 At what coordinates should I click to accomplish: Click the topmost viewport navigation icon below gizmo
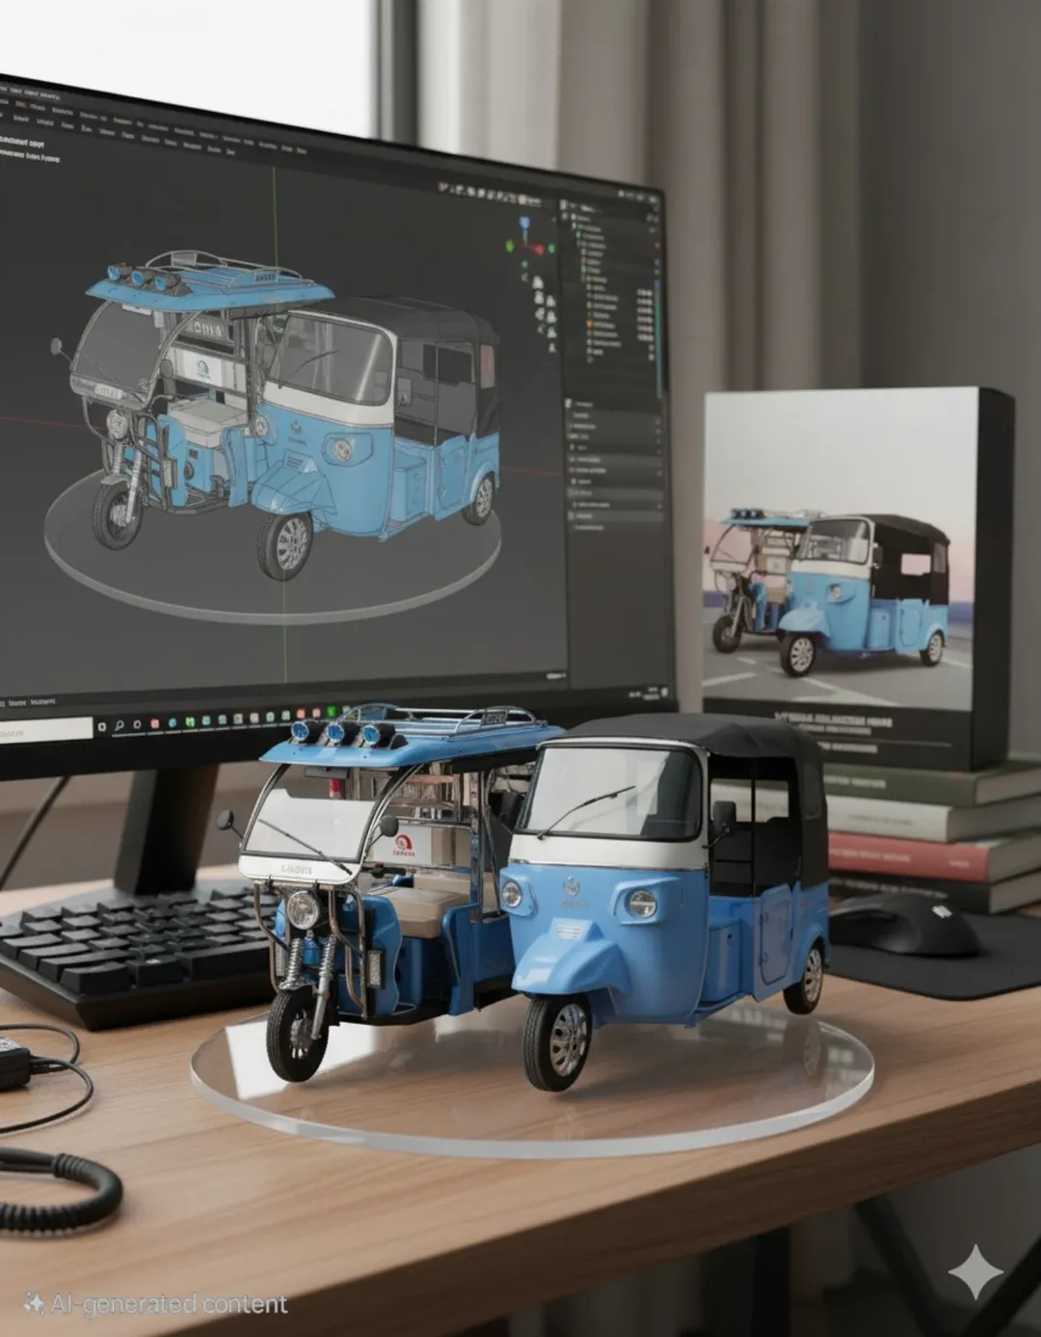pyautogui.click(x=538, y=283)
